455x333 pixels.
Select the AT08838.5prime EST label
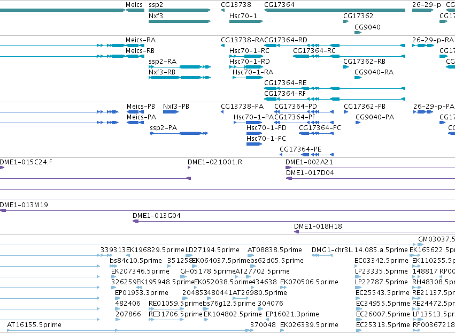click(x=275, y=250)
